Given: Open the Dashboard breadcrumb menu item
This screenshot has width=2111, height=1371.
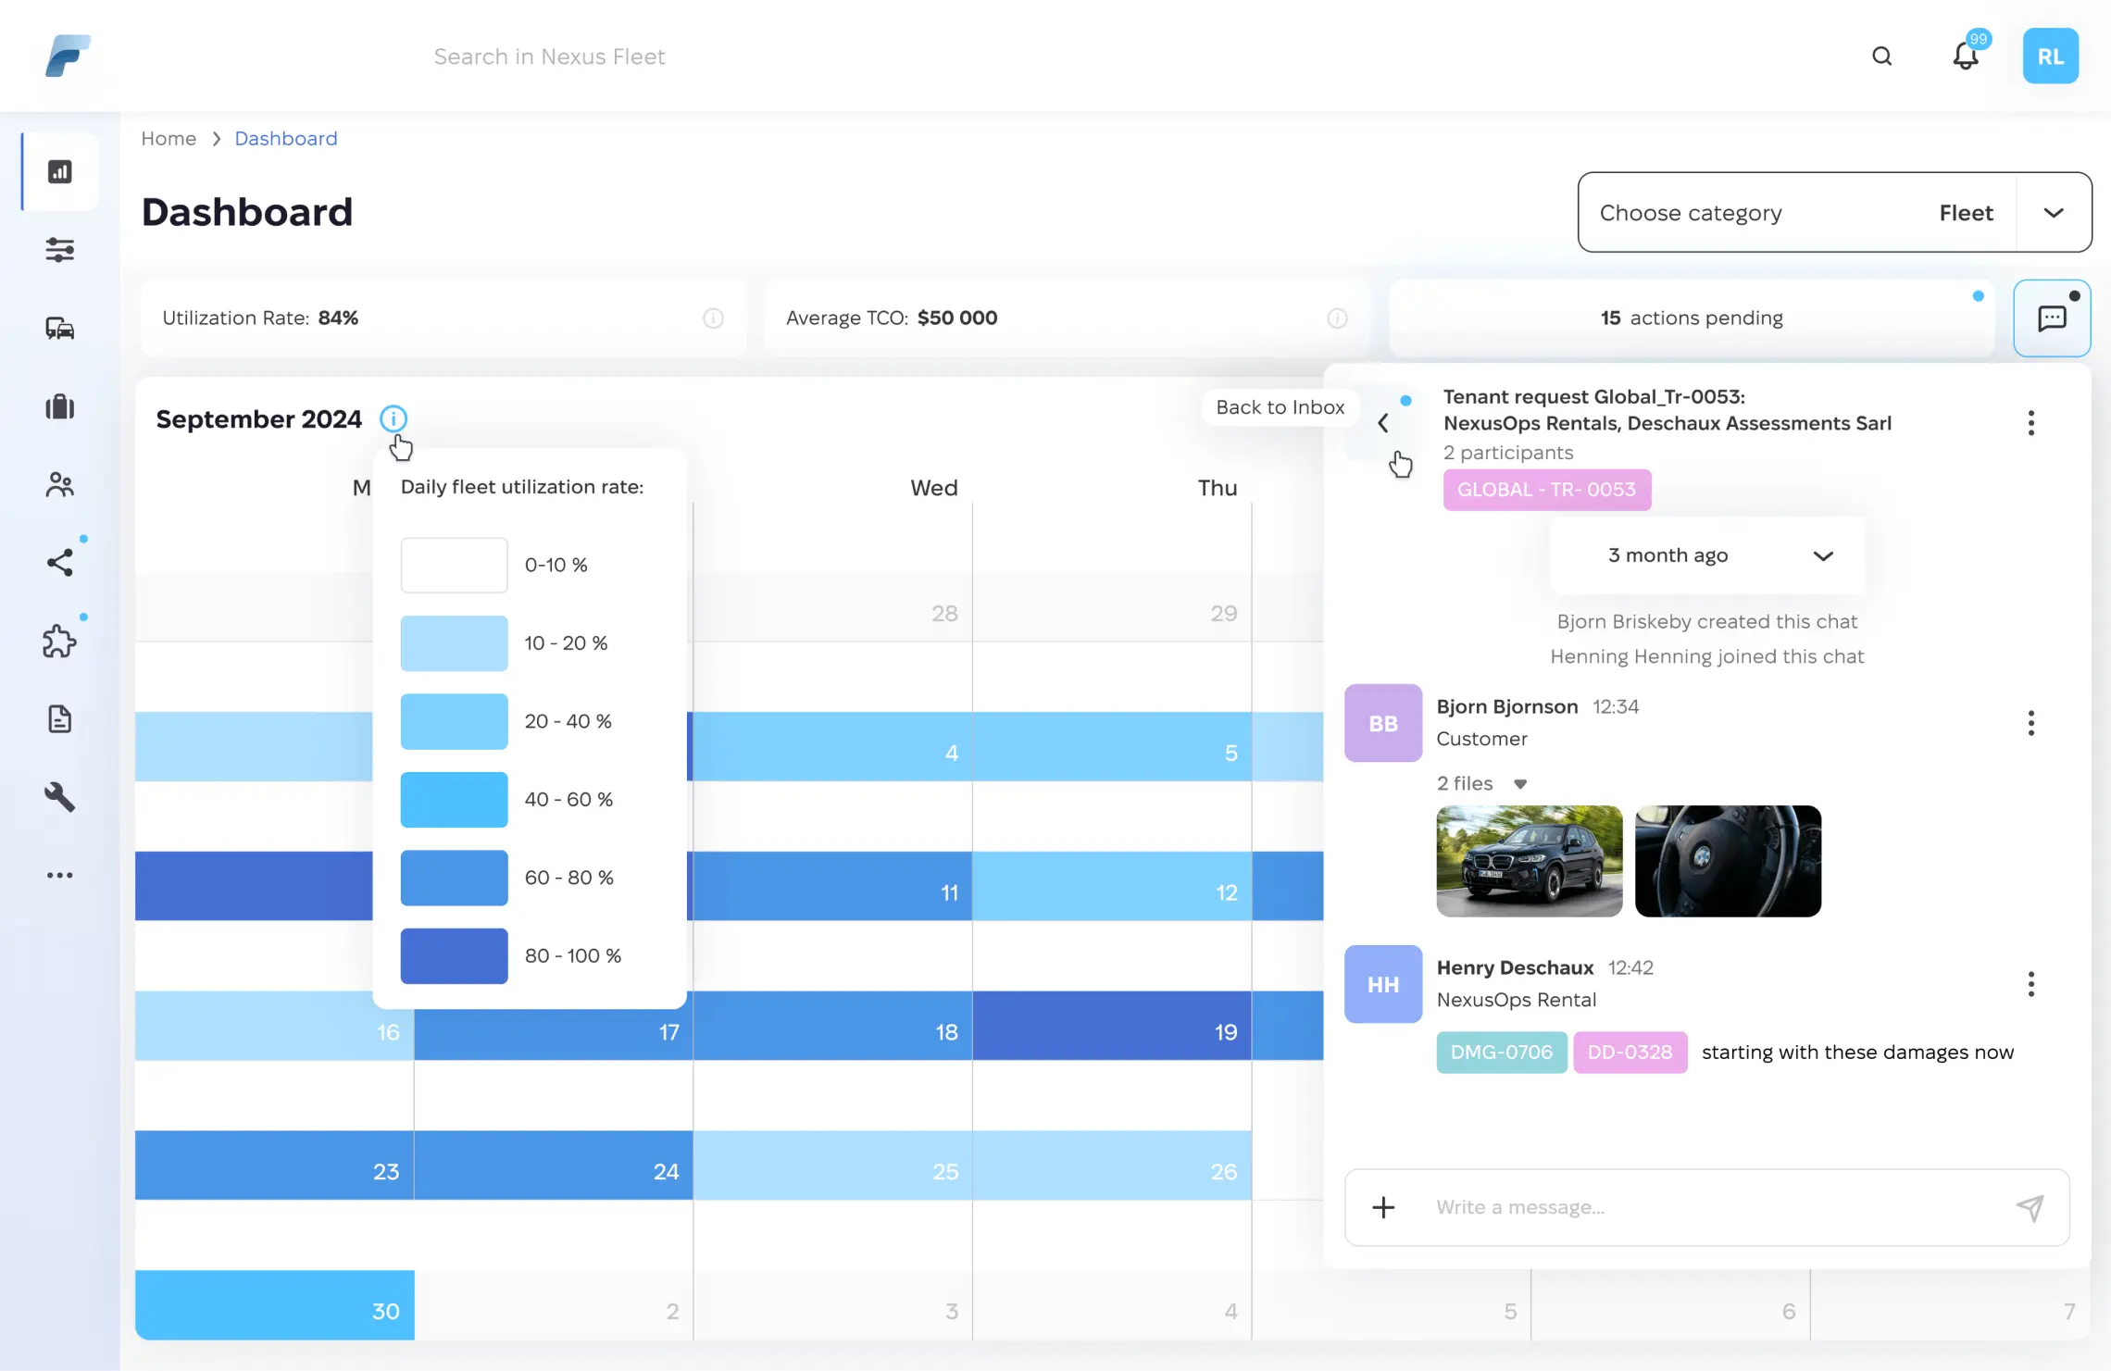Looking at the screenshot, I should 285,138.
